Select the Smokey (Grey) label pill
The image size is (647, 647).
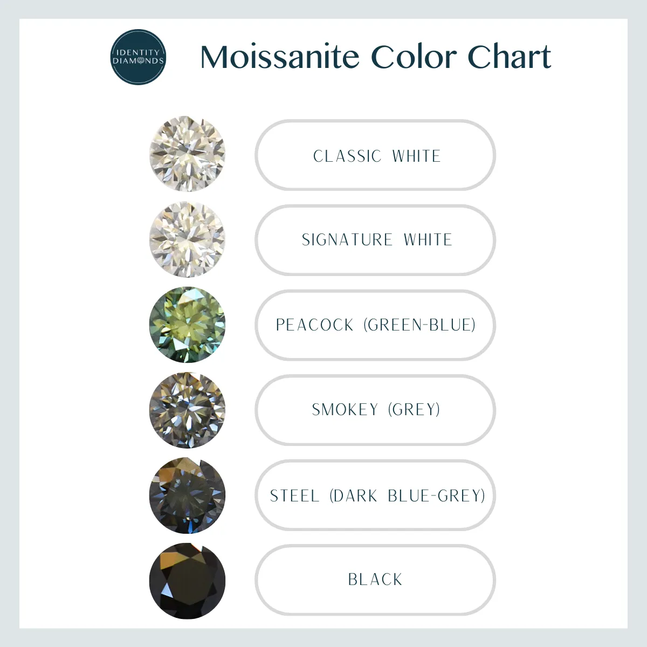[375, 410]
